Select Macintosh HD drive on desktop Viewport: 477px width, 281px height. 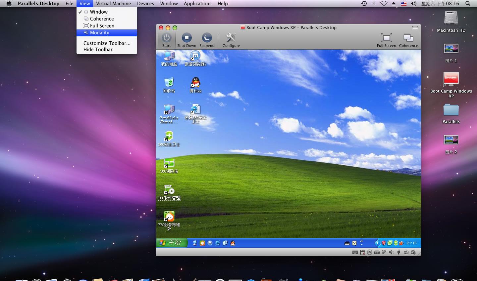pyautogui.click(x=451, y=21)
